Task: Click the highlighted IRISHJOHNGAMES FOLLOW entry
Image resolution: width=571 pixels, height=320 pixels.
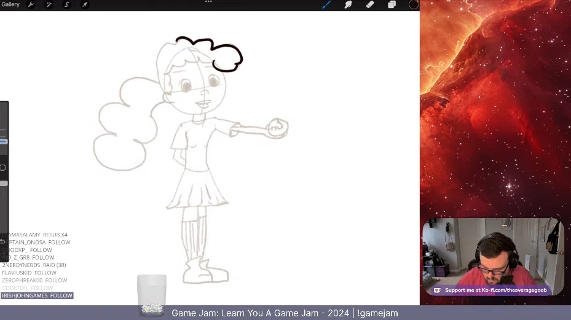Action: pyautogui.click(x=37, y=295)
